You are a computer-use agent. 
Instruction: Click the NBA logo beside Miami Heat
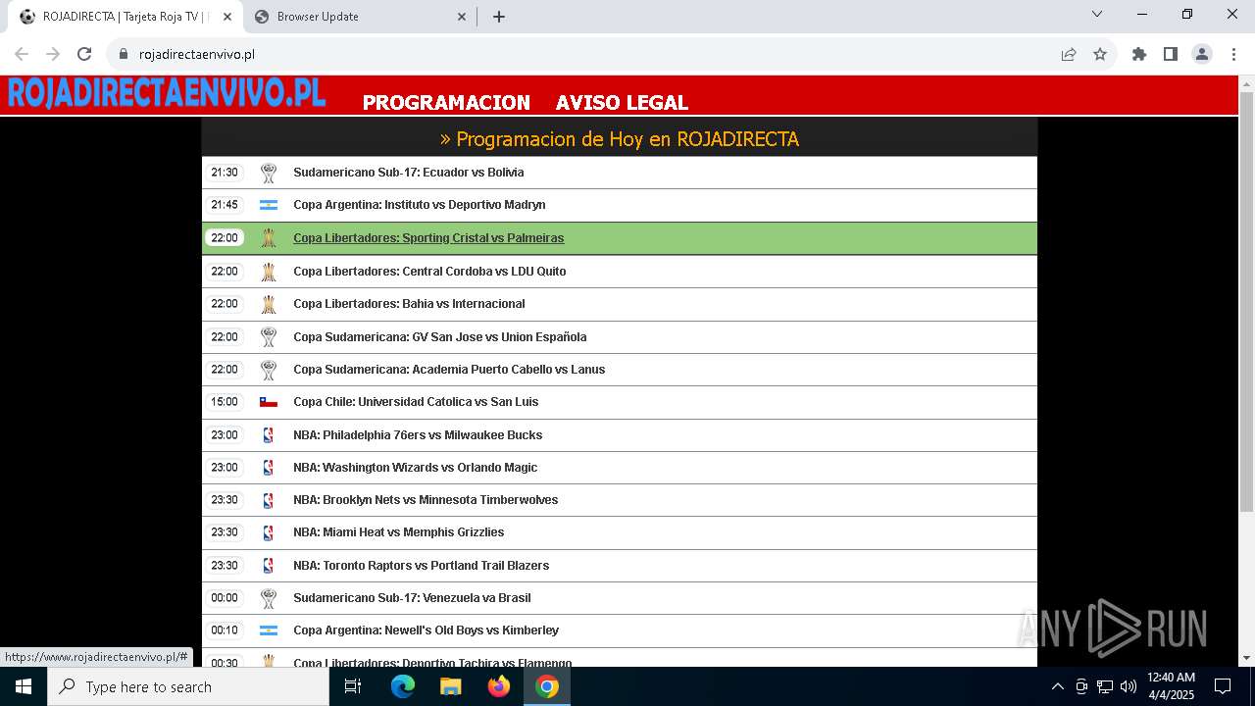point(269,532)
